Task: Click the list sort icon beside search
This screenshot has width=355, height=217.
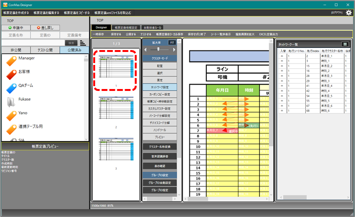Action: tap(83, 43)
